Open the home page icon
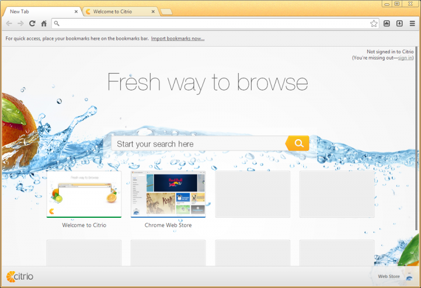The height and width of the screenshot is (288, 421). (44, 24)
